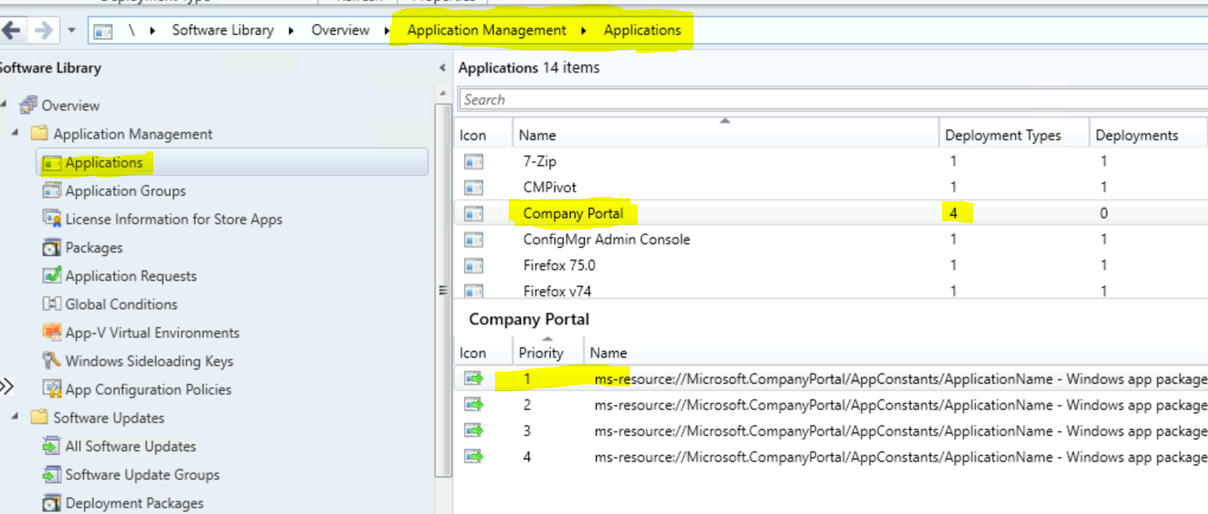Screen dimensions: 1208x514
Task: Select the CMPivot application row
Action: 831,187
